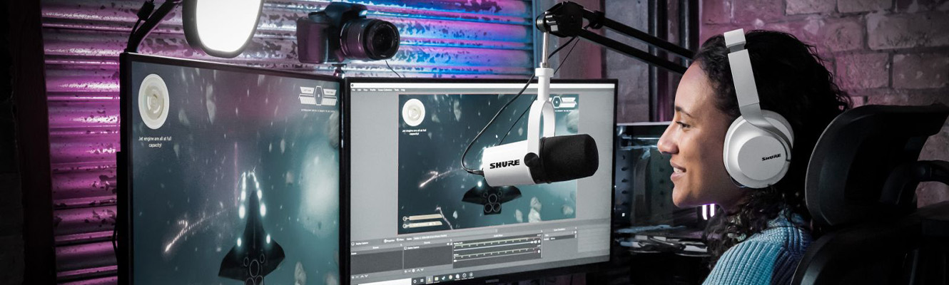Screen dimensions: 949x285
Task: Open the Profile menu in OBS
Action: click(x=372, y=90)
